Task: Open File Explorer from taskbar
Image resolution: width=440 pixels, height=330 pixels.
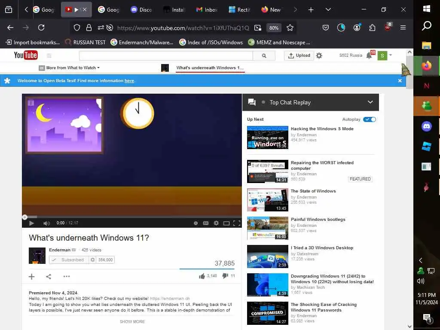Action: pos(427,46)
